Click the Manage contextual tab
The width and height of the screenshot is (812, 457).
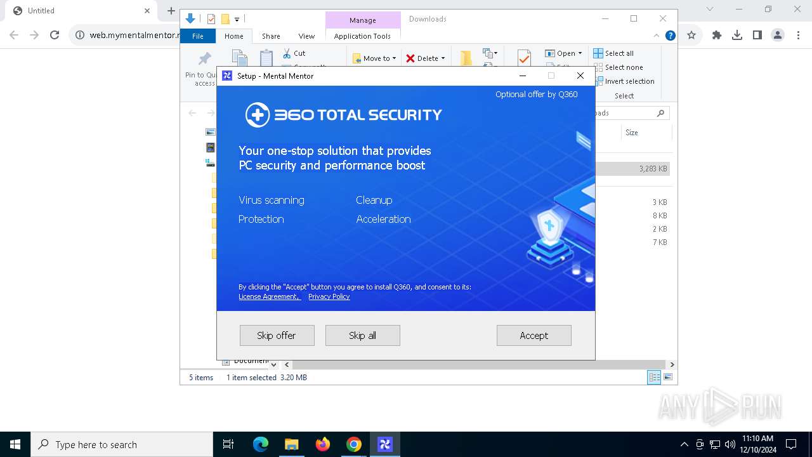click(x=363, y=20)
